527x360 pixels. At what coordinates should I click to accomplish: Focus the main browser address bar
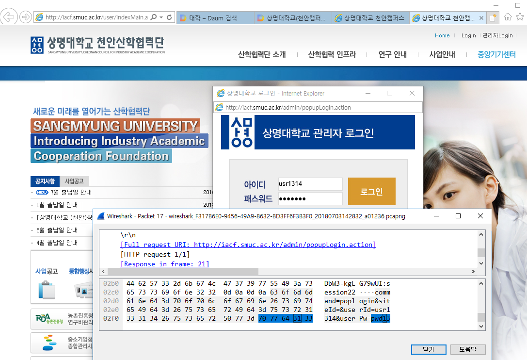pyautogui.click(x=96, y=17)
